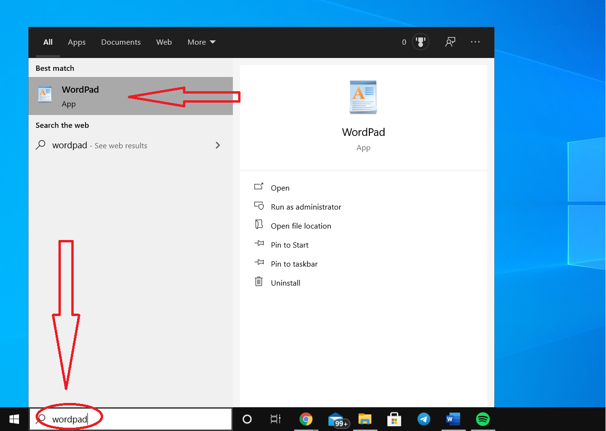Switch to the Documents search tab
This screenshot has height=431, width=606.
[x=121, y=42]
